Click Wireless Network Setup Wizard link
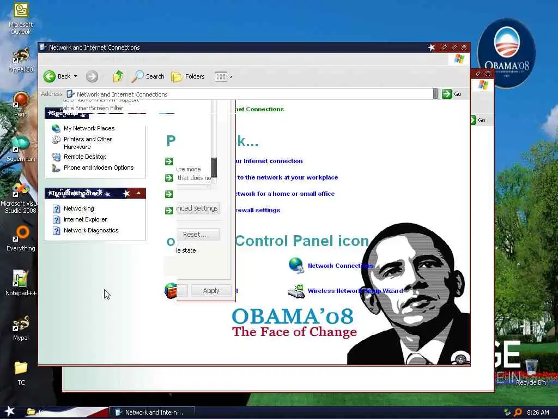 [x=355, y=291]
